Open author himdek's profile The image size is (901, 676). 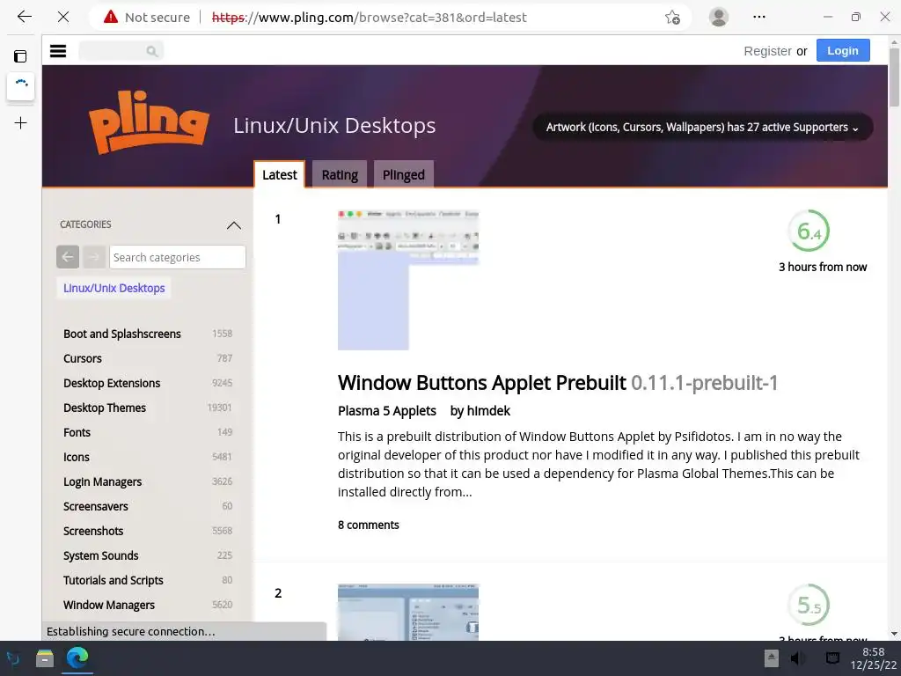click(487, 411)
